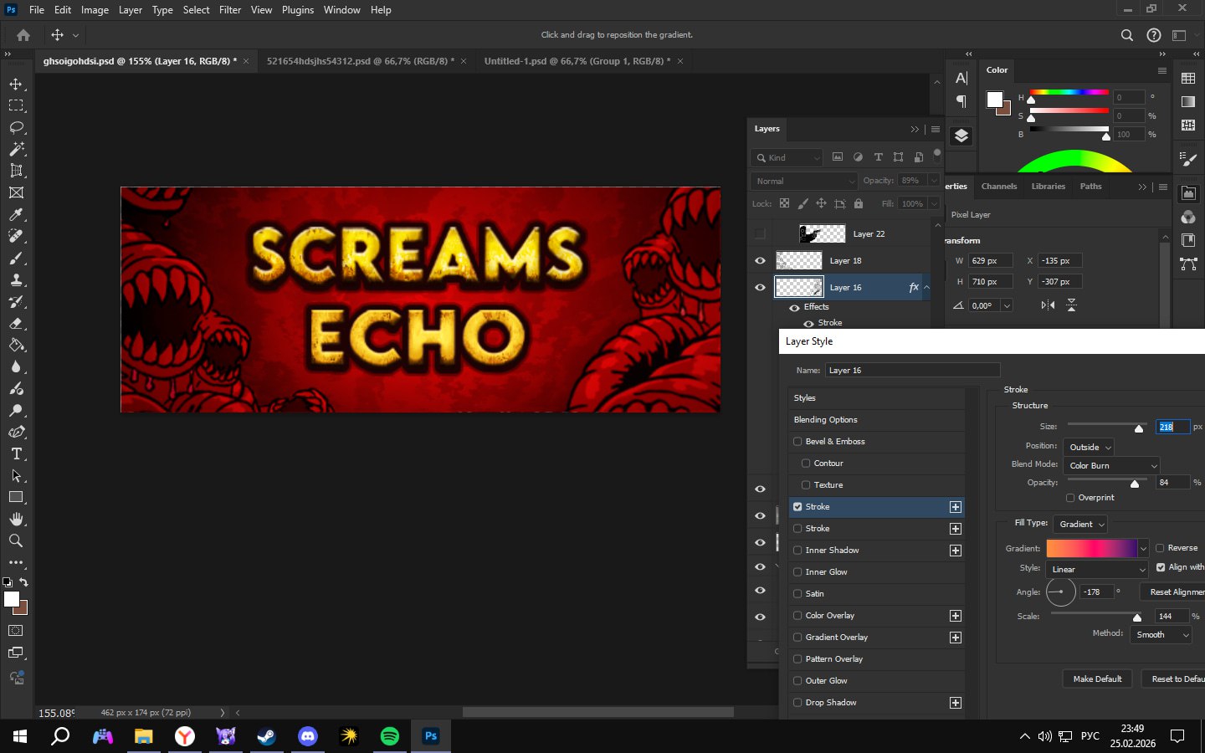Check the Reverse gradient option

click(1160, 548)
